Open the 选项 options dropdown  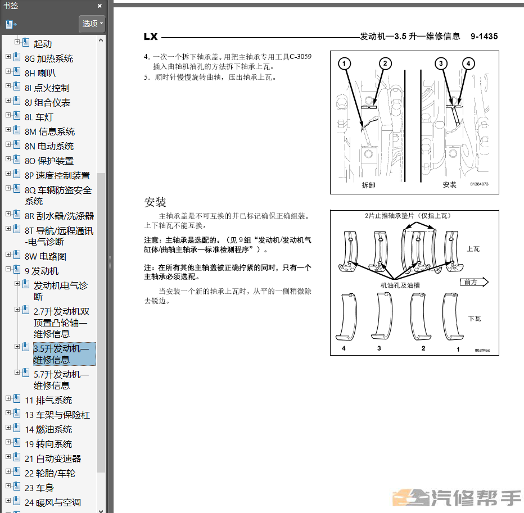[x=92, y=24]
